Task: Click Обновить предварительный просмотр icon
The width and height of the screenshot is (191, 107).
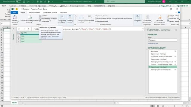Action: point(30,17)
